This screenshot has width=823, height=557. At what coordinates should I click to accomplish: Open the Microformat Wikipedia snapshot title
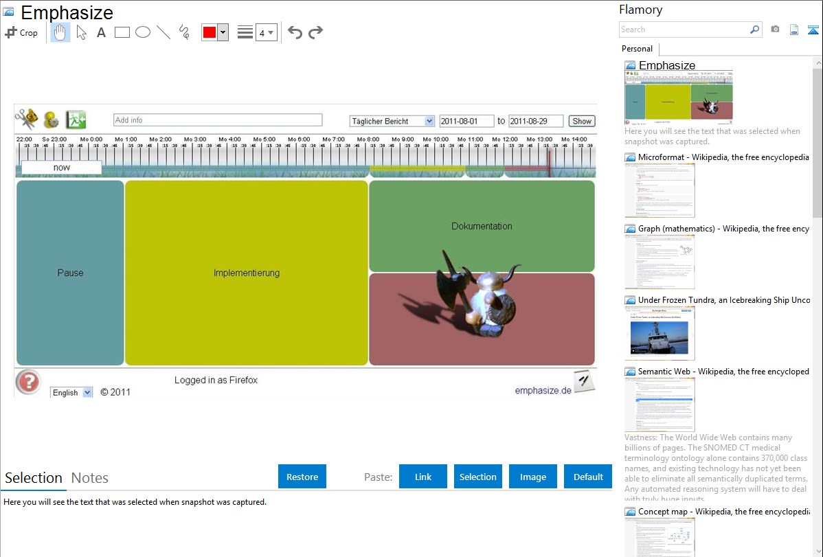point(723,157)
